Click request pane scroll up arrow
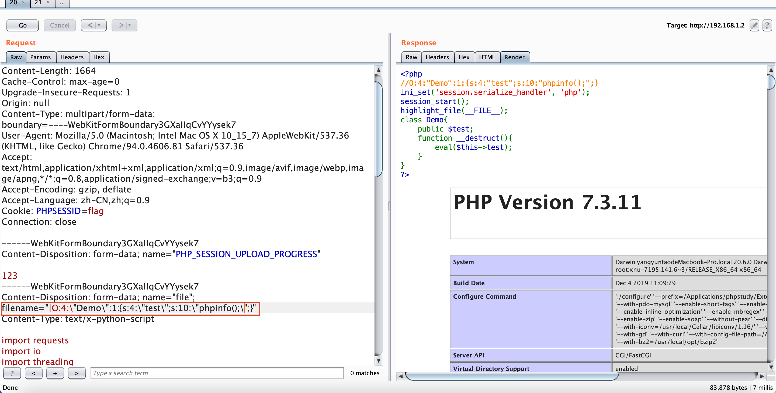 (x=379, y=70)
